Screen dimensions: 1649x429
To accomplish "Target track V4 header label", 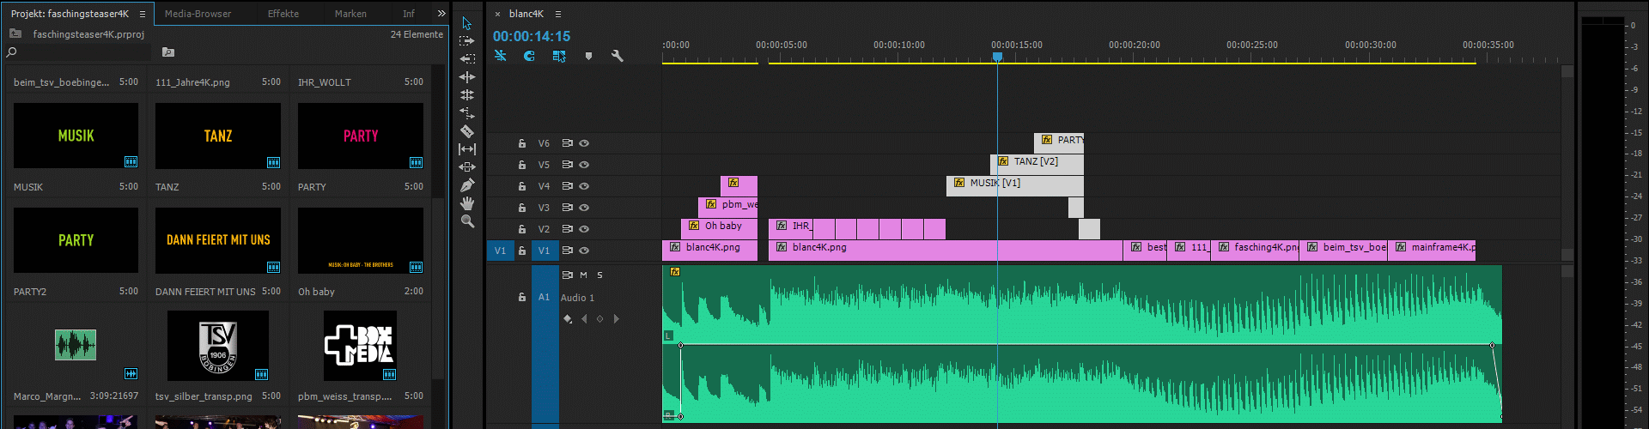I will coord(544,186).
